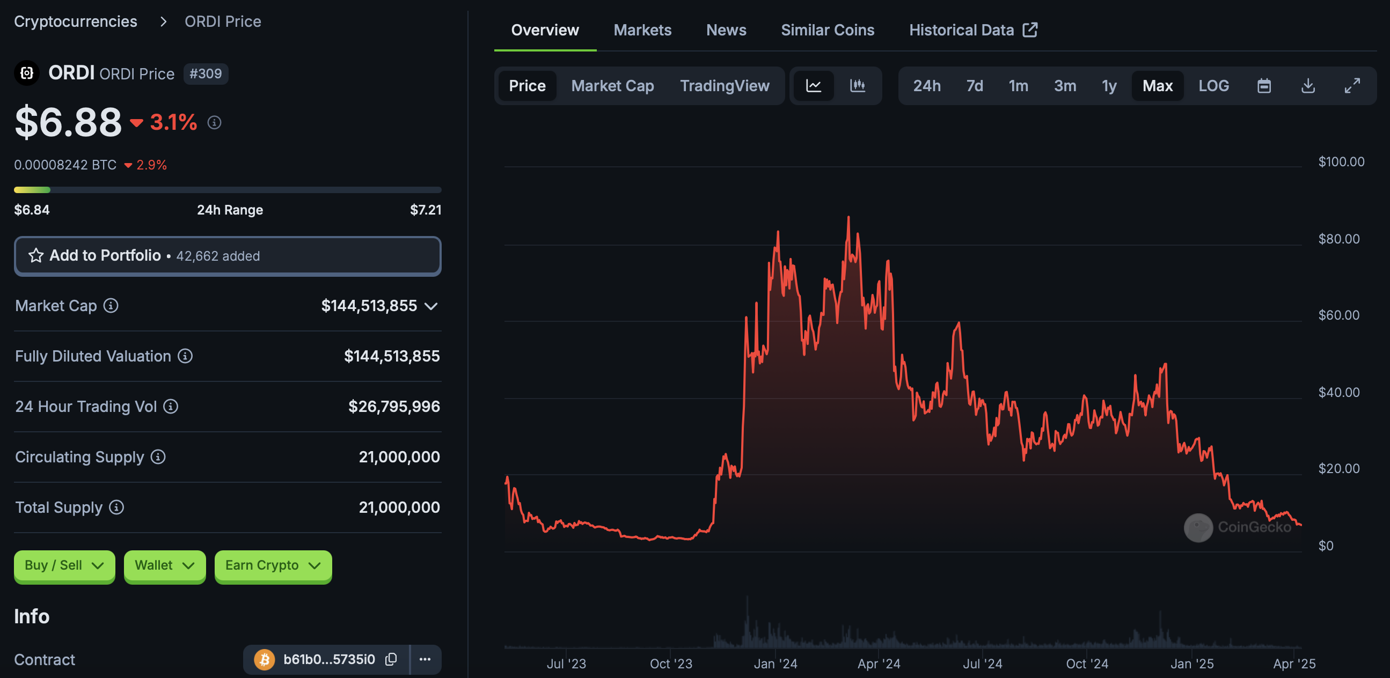
Task: Show the Market Cap chart
Action: (612, 86)
